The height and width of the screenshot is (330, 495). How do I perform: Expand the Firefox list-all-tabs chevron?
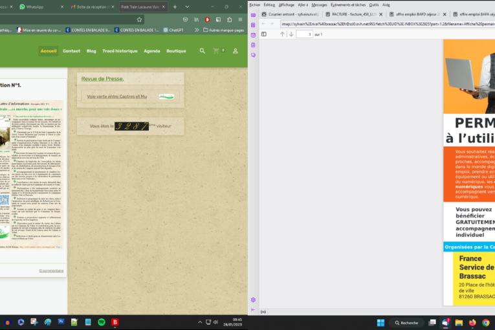click(188, 6)
